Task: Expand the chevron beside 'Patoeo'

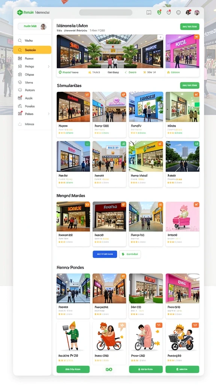Action: [x=48, y=114]
